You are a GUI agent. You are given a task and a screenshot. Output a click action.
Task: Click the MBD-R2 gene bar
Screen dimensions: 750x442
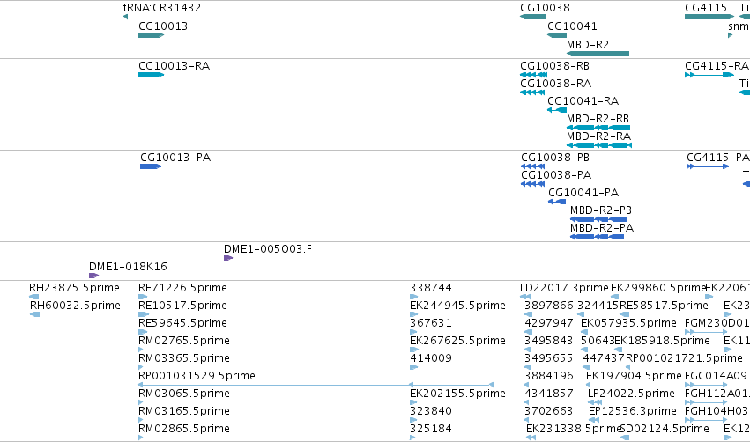tap(598, 54)
